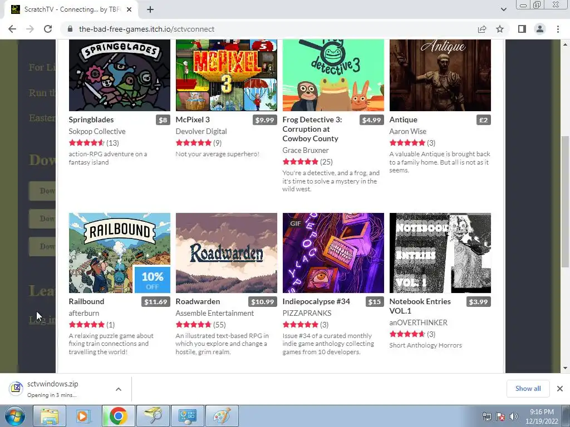Screen dimensions: 570x427
Task: Click the $4.99 Frog Detective price tag
Action: click(x=371, y=120)
